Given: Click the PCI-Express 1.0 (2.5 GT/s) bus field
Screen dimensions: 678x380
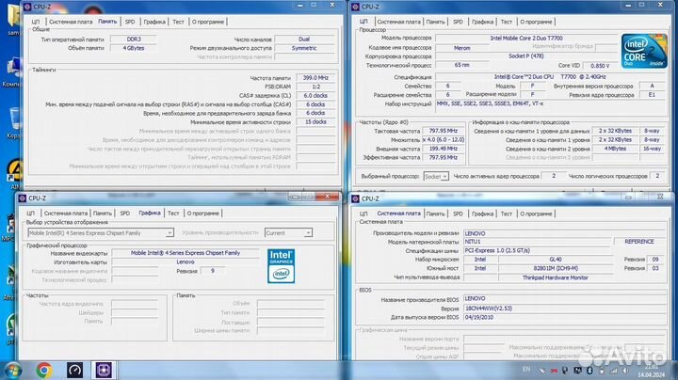Looking at the screenshot, I should pyautogui.click(x=564, y=250).
